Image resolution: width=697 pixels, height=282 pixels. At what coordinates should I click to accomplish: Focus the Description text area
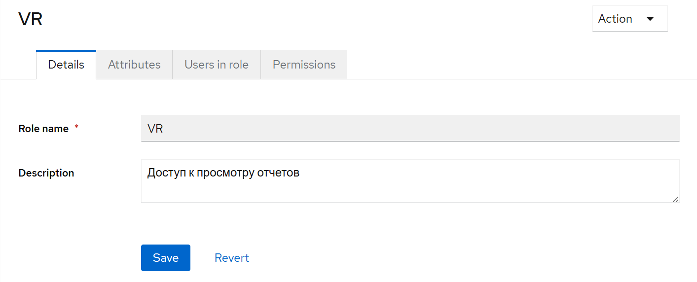pos(409,187)
